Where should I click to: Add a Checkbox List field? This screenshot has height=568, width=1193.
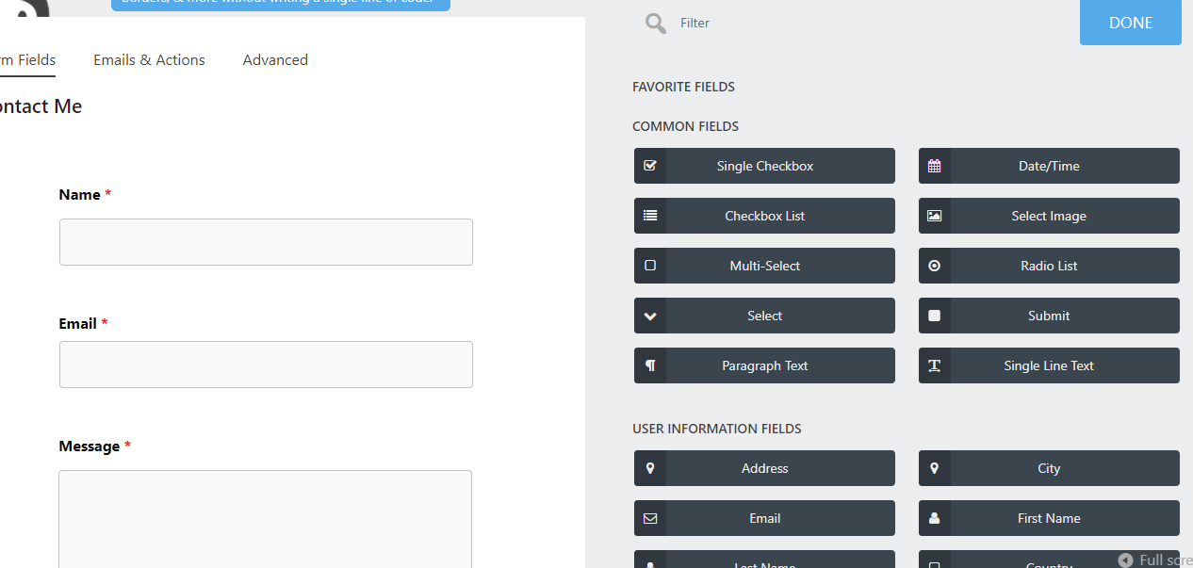(x=764, y=216)
